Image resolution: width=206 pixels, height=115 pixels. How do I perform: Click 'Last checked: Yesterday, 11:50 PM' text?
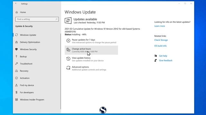click(x=89, y=23)
